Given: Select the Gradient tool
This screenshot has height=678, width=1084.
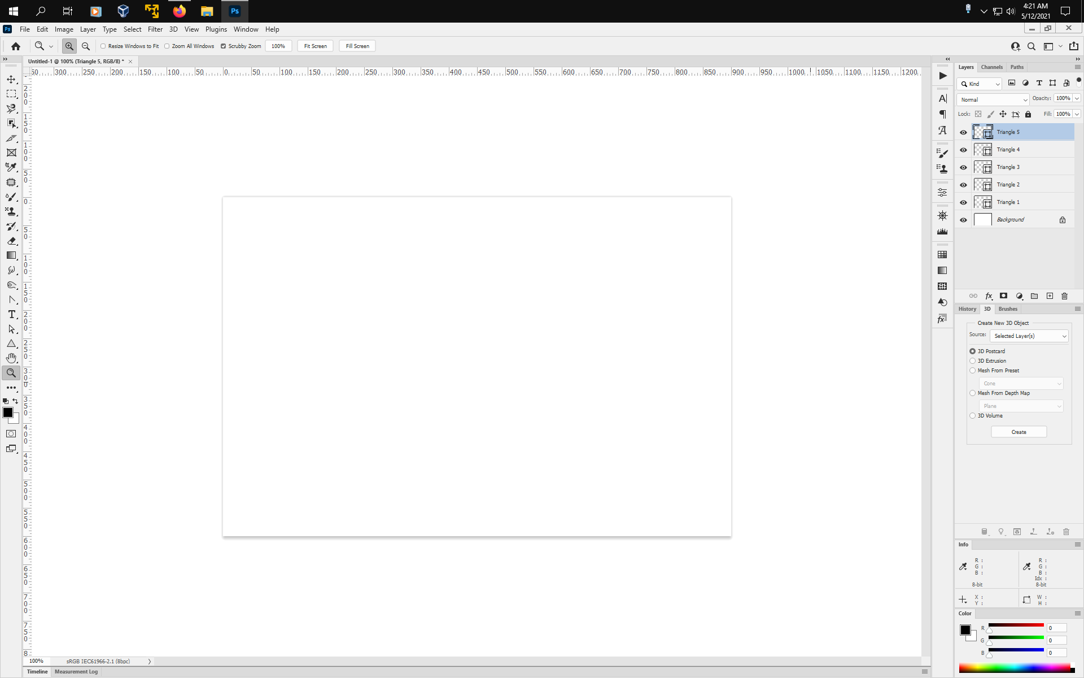Looking at the screenshot, I should coord(11,255).
